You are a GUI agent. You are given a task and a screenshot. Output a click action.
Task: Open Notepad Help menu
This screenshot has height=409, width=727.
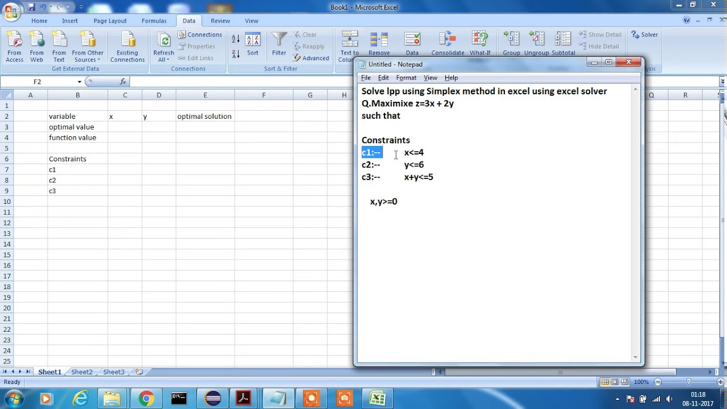point(451,78)
